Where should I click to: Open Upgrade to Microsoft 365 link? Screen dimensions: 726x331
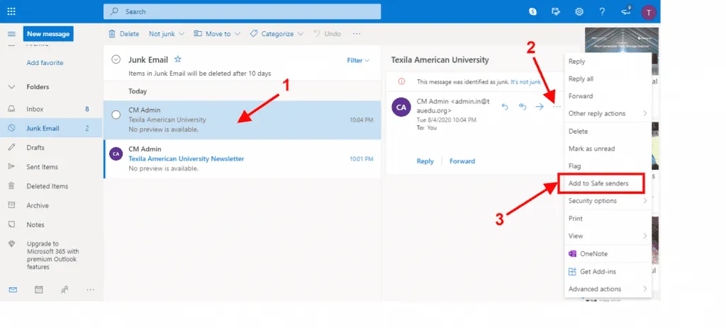click(x=51, y=255)
